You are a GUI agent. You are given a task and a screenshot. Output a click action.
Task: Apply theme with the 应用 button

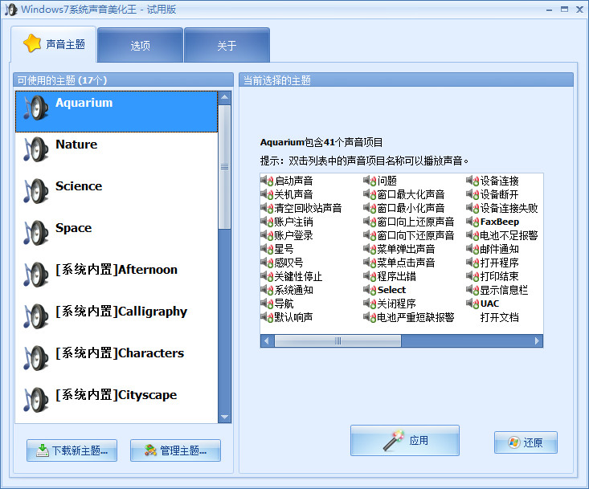[x=405, y=440]
